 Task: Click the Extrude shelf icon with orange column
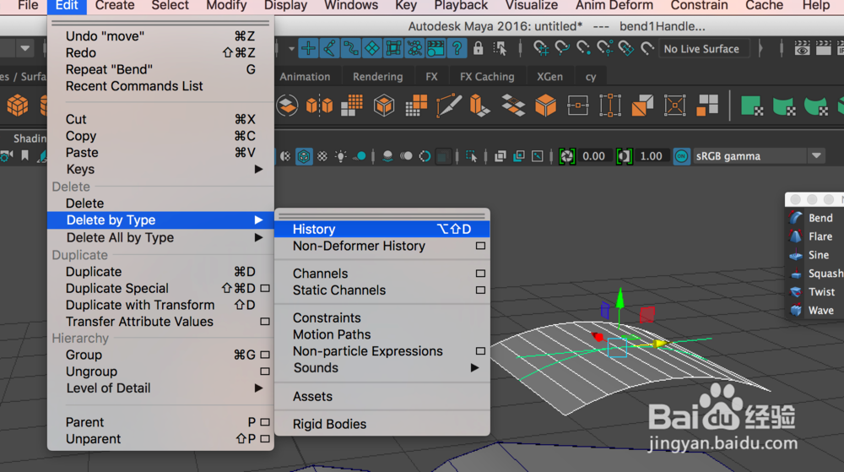tap(479, 105)
